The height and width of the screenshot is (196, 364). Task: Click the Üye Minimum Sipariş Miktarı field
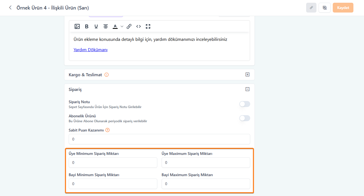113,163
